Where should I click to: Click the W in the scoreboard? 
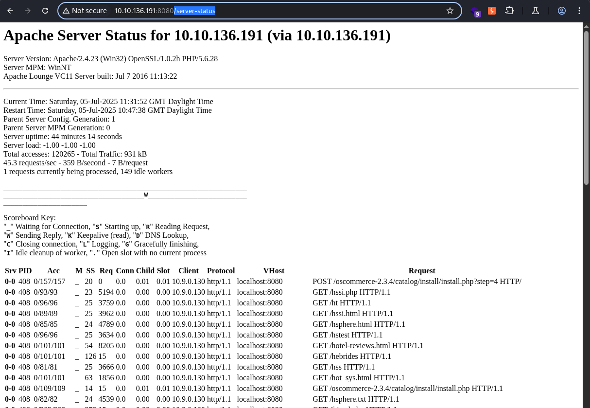click(x=146, y=195)
